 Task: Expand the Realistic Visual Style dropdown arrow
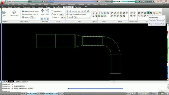click(39, 11)
